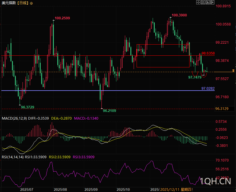This screenshot has height=192, width=236.
Task: Click the -0.0623 MACD axis label
Action: [222, 138]
